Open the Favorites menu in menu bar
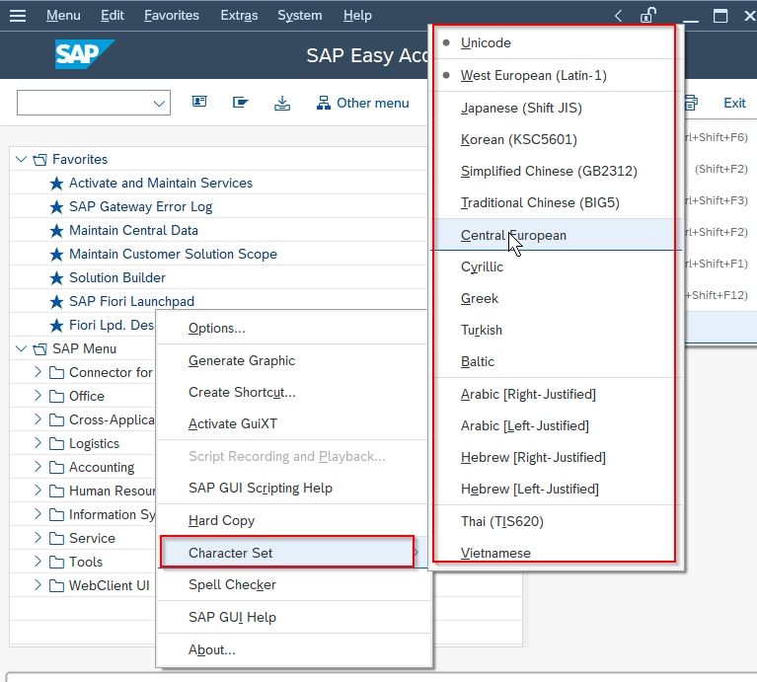The image size is (757, 682). pyautogui.click(x=172, y=16)
